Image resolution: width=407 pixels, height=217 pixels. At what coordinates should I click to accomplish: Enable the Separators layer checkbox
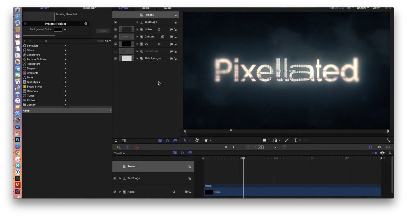pyautogui.click(x=115, y=51)
